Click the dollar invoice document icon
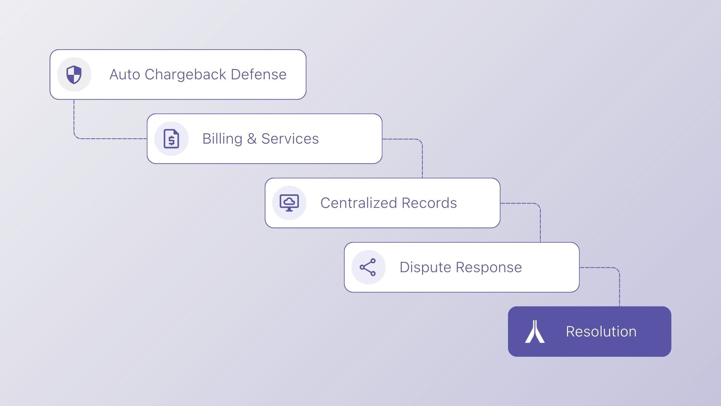 click(x=171, y=139)
